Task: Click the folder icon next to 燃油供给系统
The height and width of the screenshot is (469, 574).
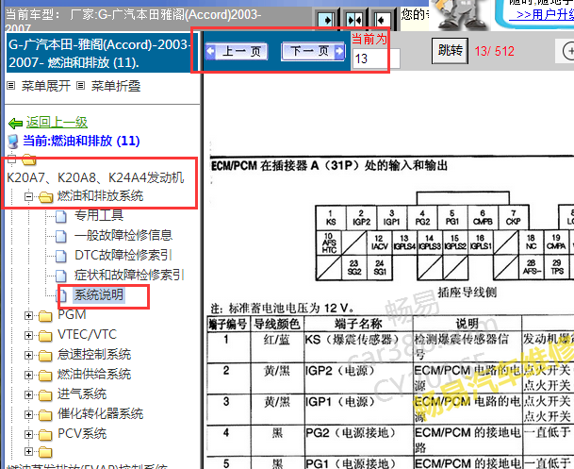Action: tap(45, 376)
